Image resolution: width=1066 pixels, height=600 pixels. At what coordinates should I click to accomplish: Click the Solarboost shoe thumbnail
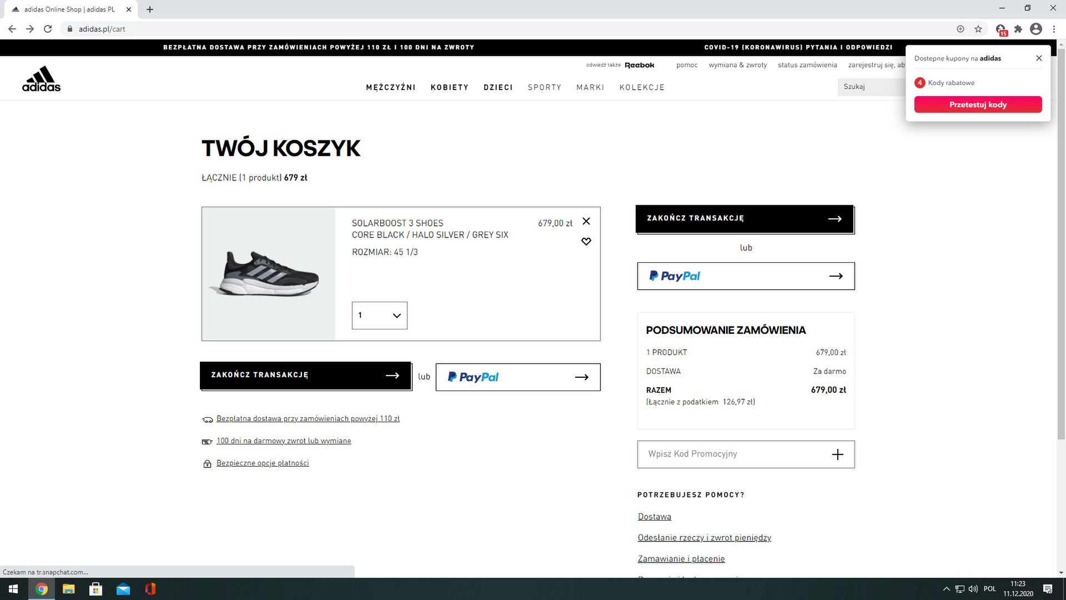[x=269, y=274]
